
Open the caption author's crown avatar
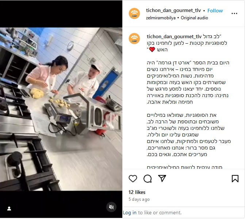[134, 39]
